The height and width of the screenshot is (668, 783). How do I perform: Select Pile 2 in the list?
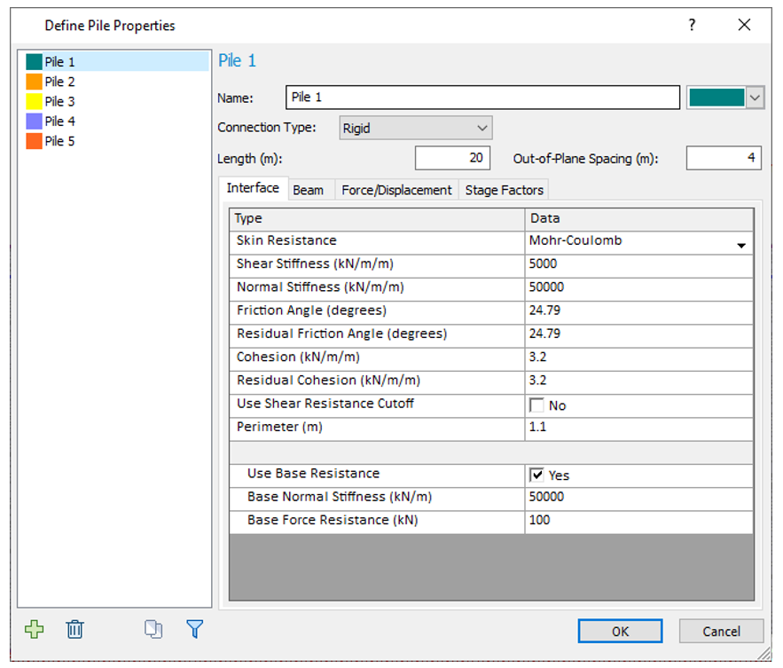(60, 82)
